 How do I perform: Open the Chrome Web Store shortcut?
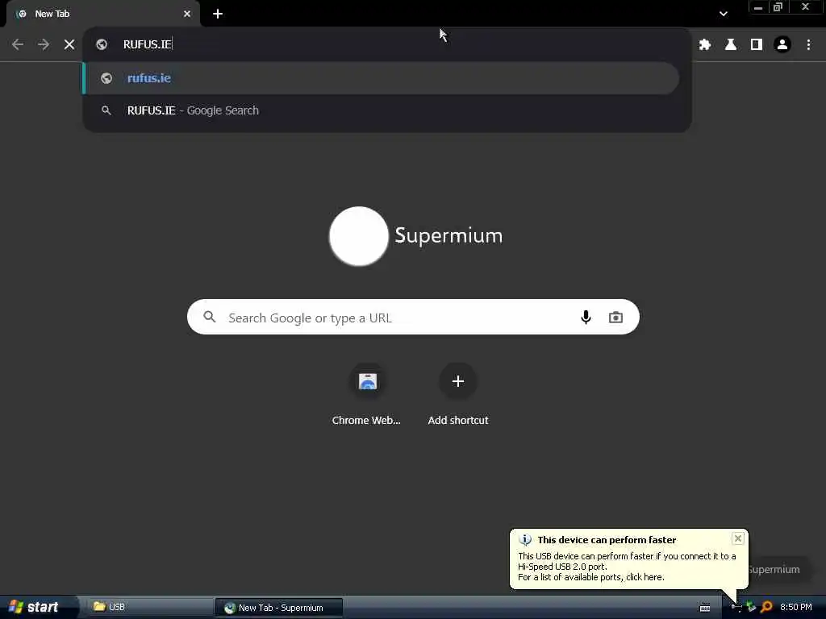(x=367, y=394)
